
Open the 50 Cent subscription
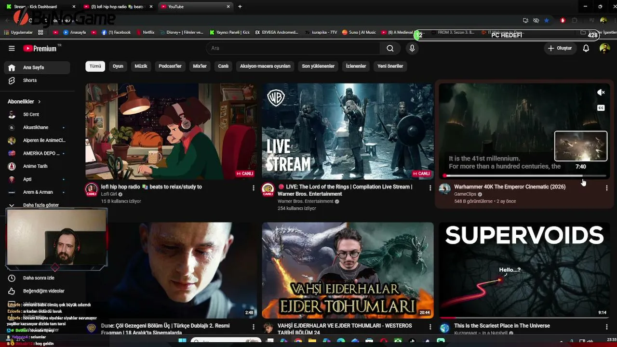coord(37,115)
